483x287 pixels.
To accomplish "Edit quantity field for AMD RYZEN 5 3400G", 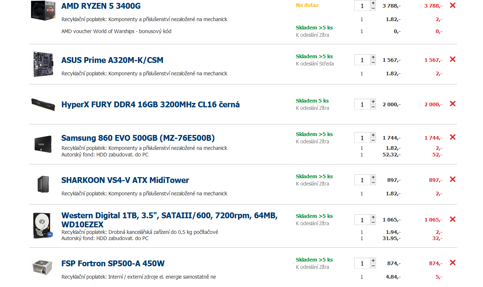I will tap(362, 6).
